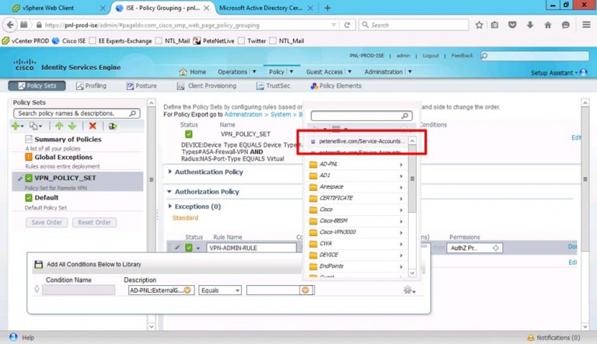Click the dictionary list scrollbar down arrow

(412, 273)
